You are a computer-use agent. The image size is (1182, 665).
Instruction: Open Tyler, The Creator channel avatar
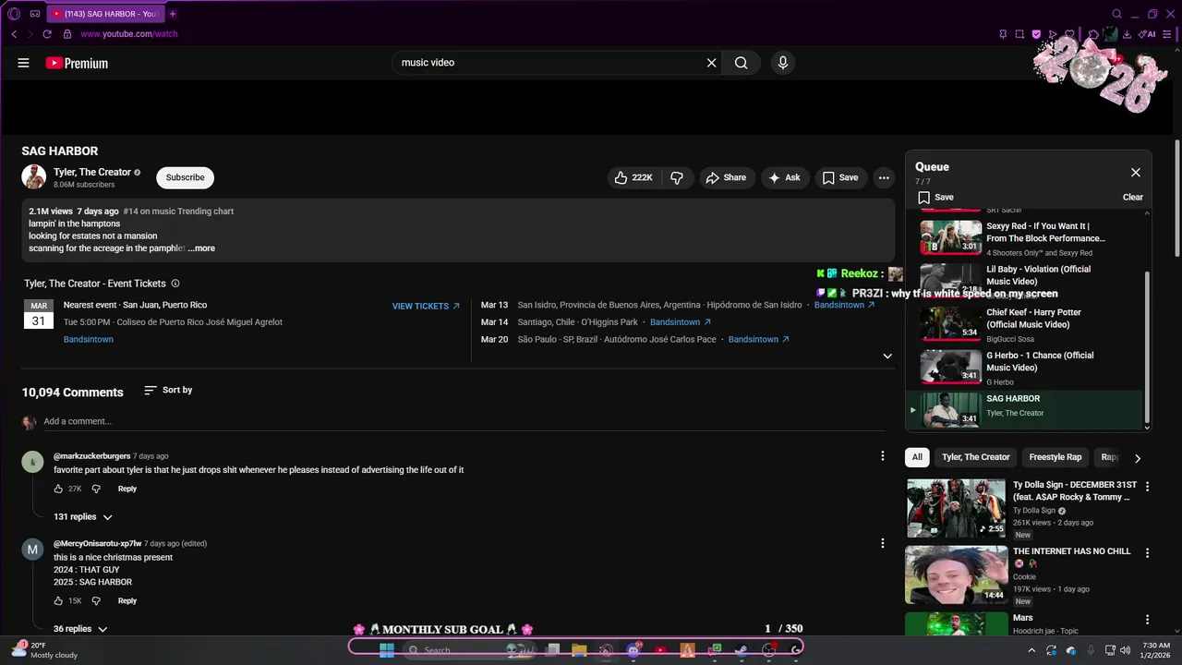[x=34, y=176]
